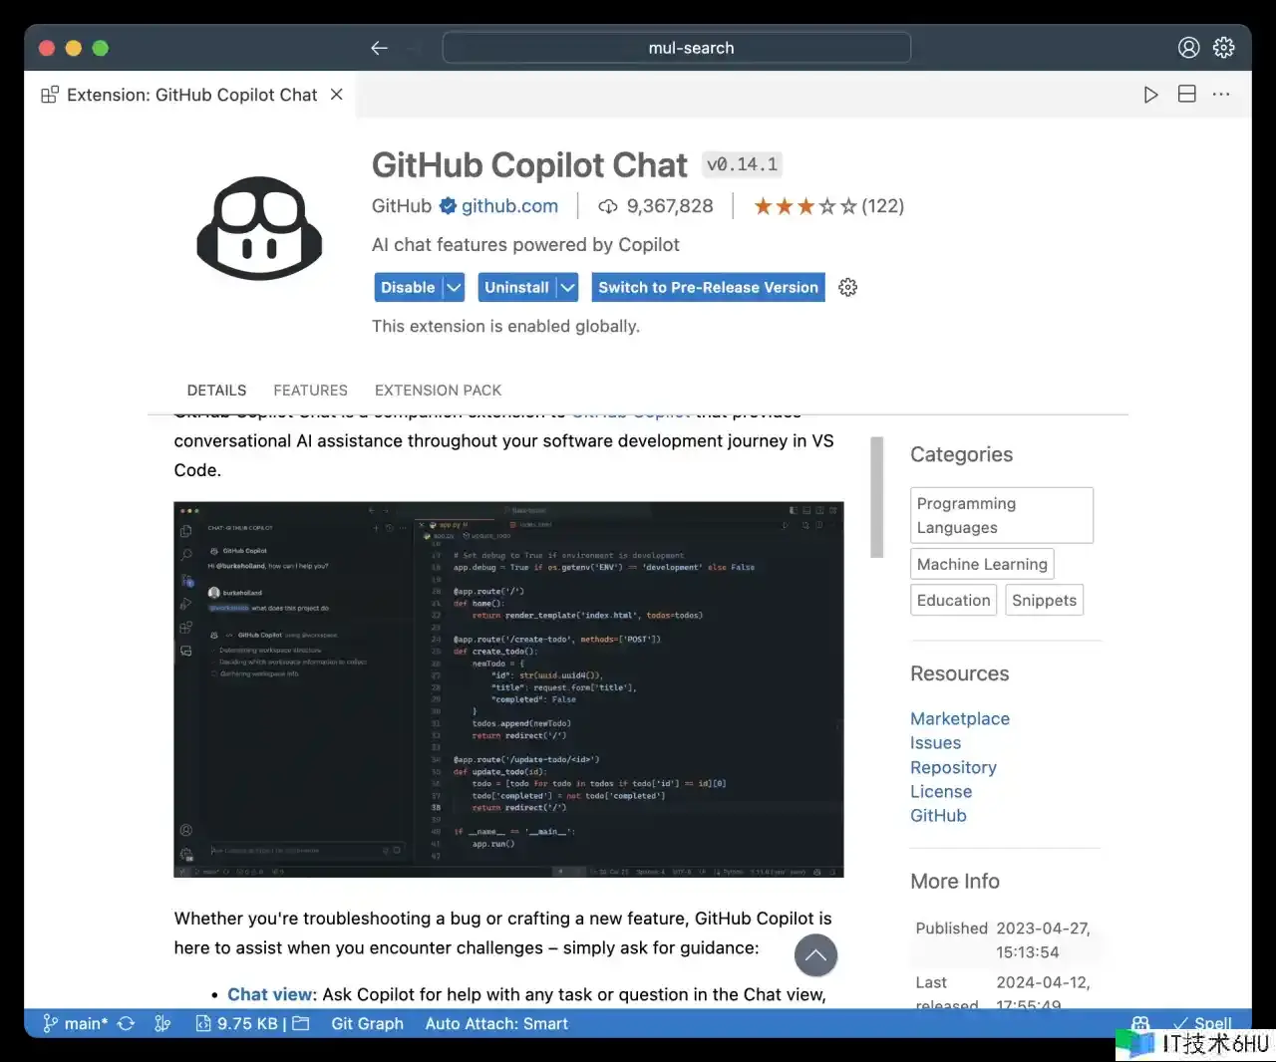The image size is (1276, 1062).
Task: Click the star rating display
Action: point(804,206)
